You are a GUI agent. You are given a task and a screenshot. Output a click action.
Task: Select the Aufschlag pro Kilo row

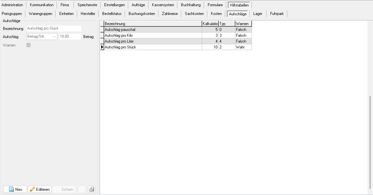pyautogui.click(x=152, y=35)
